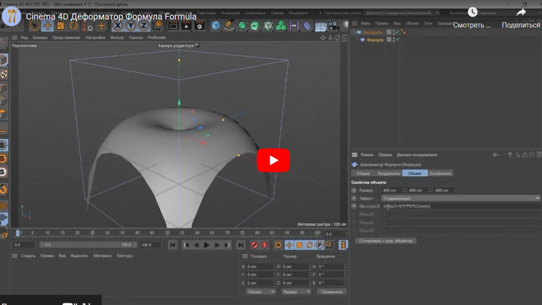
Task: Toggle the Y axis lock
Action: (x=131, y=26)
